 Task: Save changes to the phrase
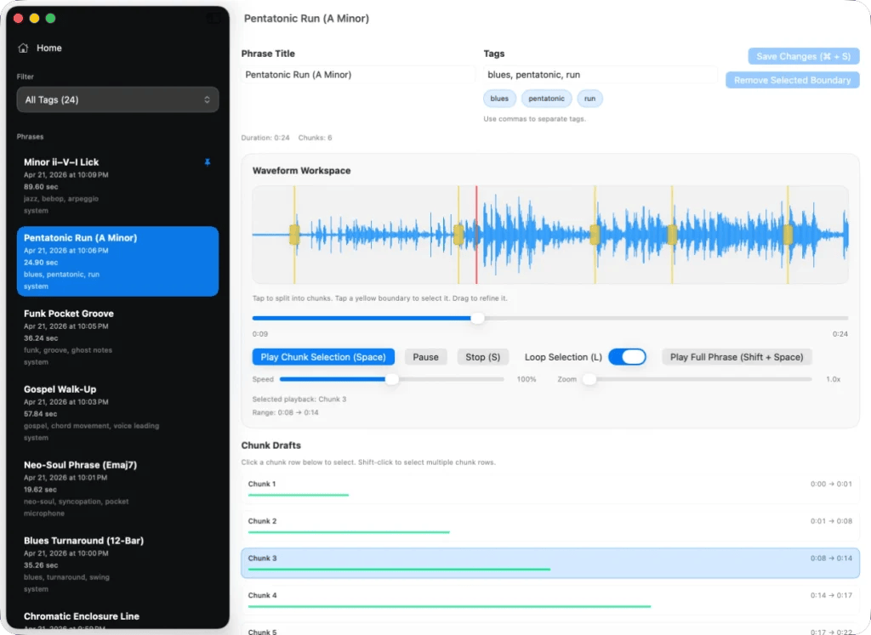pyautogui.click(x=802, y=56)
